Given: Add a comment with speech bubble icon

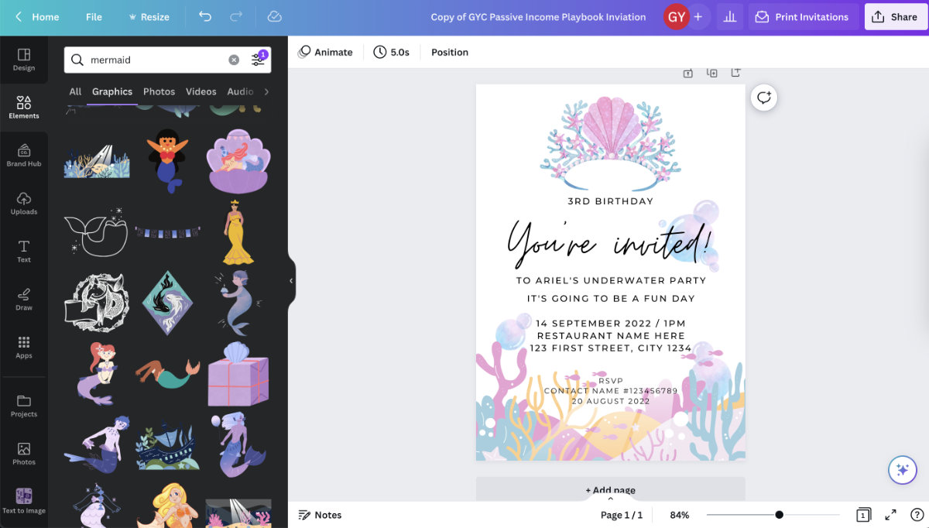Looking at the screenshot, I should tap(764, 98).
